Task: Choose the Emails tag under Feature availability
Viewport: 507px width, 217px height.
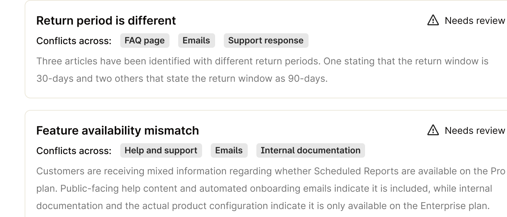Action: click(229, 150)
